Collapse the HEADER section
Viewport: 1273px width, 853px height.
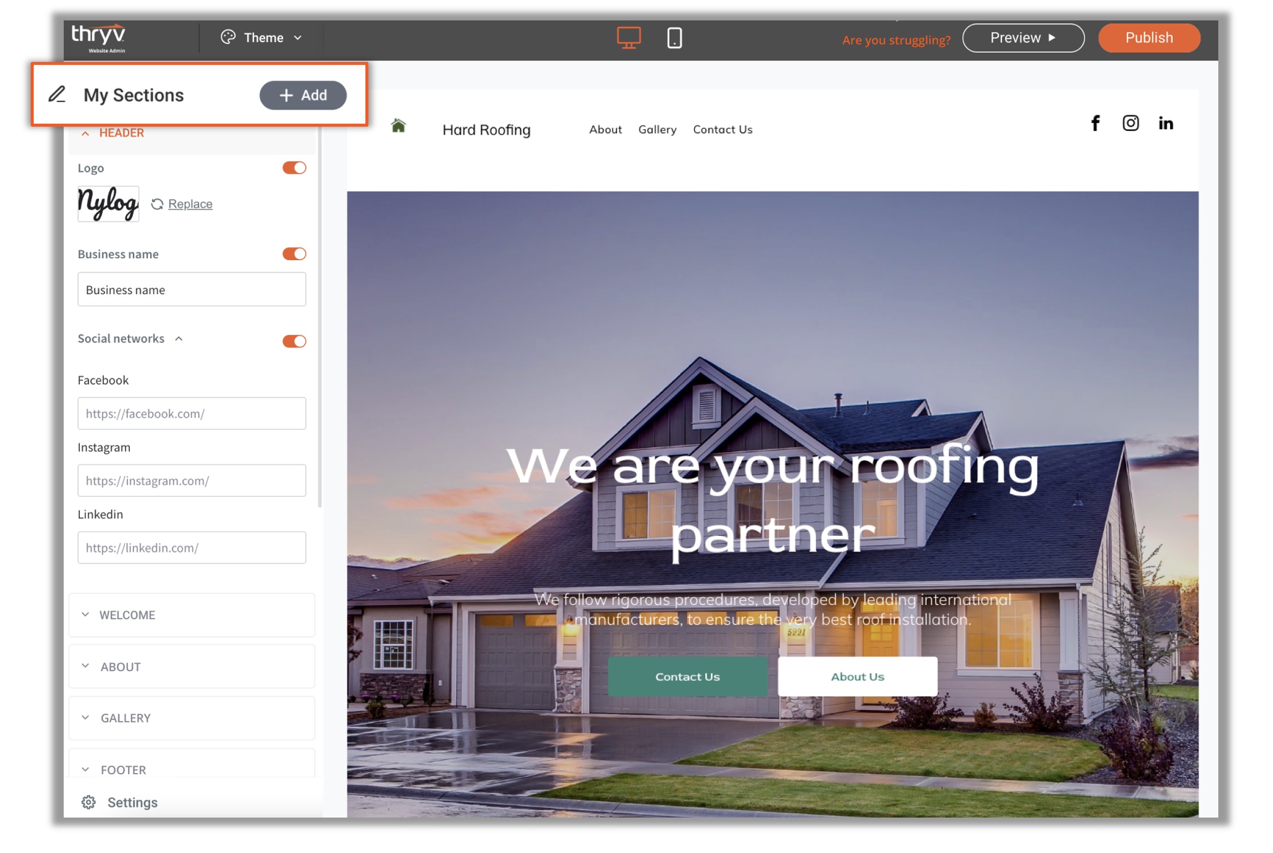(x=114, y=133)
